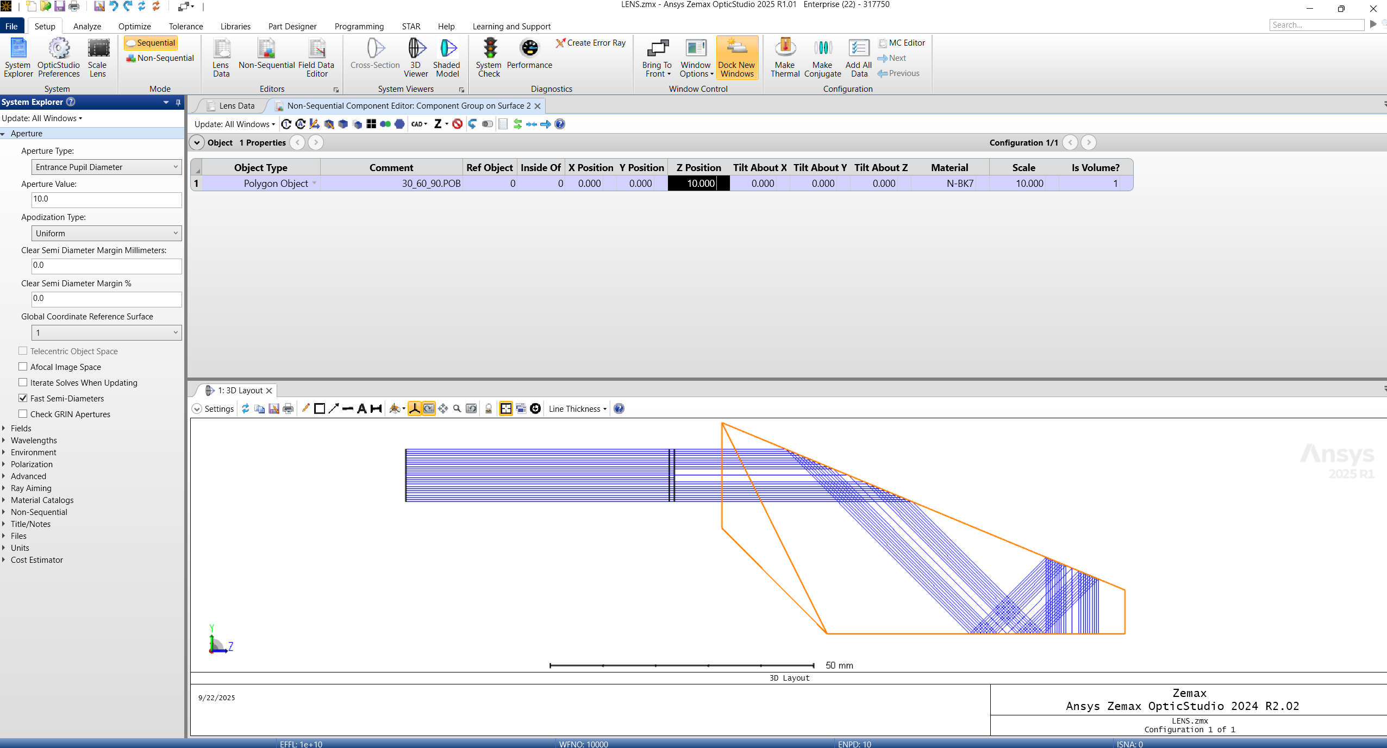Open the Aperture Type dropdown
This screenshot has height=748, width=1387.
(x=107, y=167)
